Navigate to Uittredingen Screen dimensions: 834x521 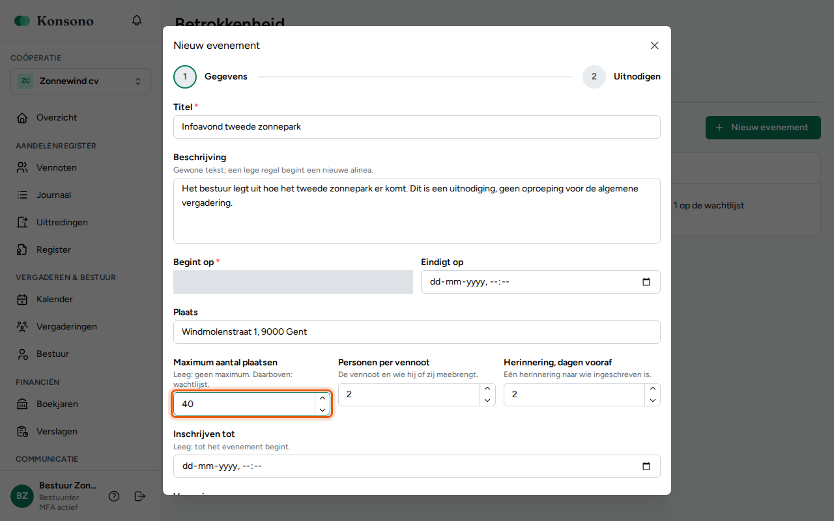pyautogui.click(x=80, y=223)
